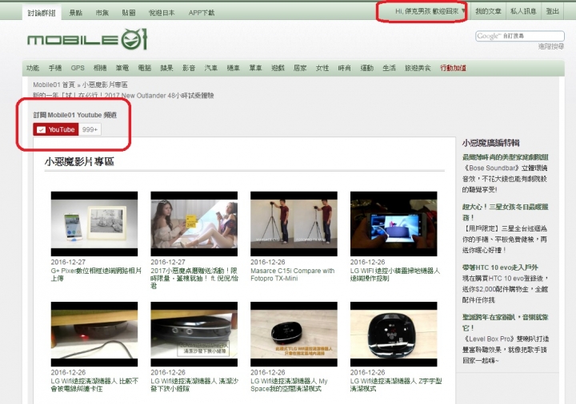The width and height of the screenshot is (576, 404).
Task: Open sidebar link 超大心！三星女孩冬日最暖服務
Action: (x=505, y=212)
